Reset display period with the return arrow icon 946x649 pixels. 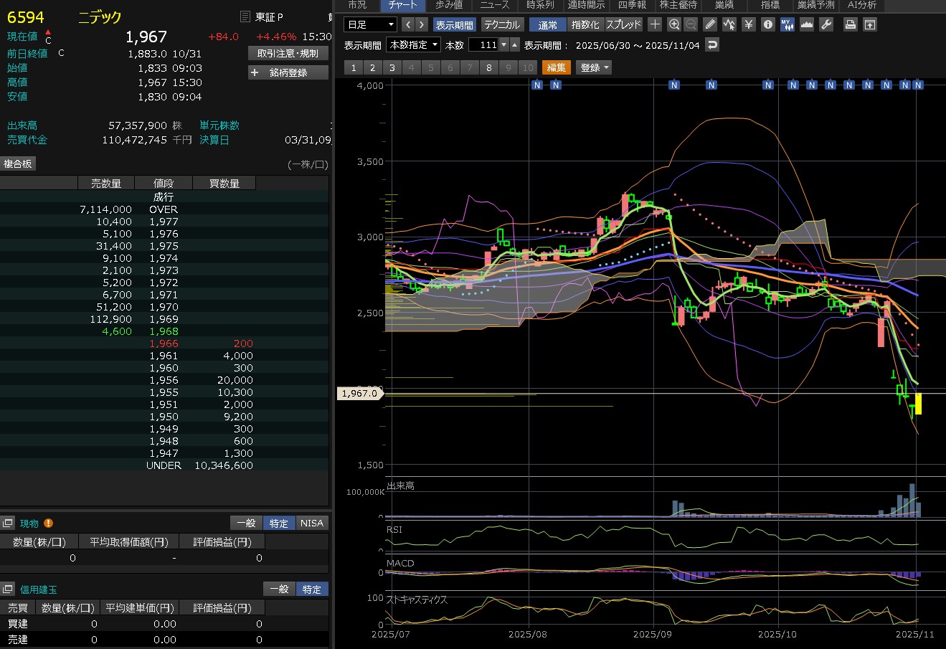tap(711, 45)
